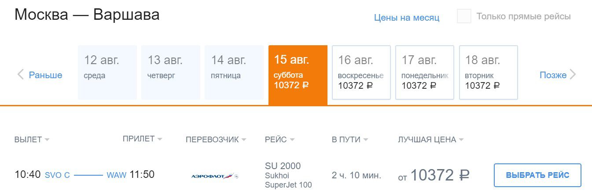Click the sort arrow next to ПЕРЕВОЗЧИК
592x195 pixels.
point(243,140)
